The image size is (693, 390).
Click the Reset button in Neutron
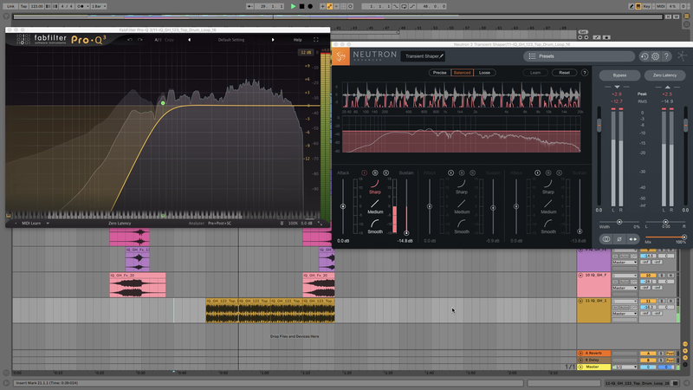(x=565, y=73)
